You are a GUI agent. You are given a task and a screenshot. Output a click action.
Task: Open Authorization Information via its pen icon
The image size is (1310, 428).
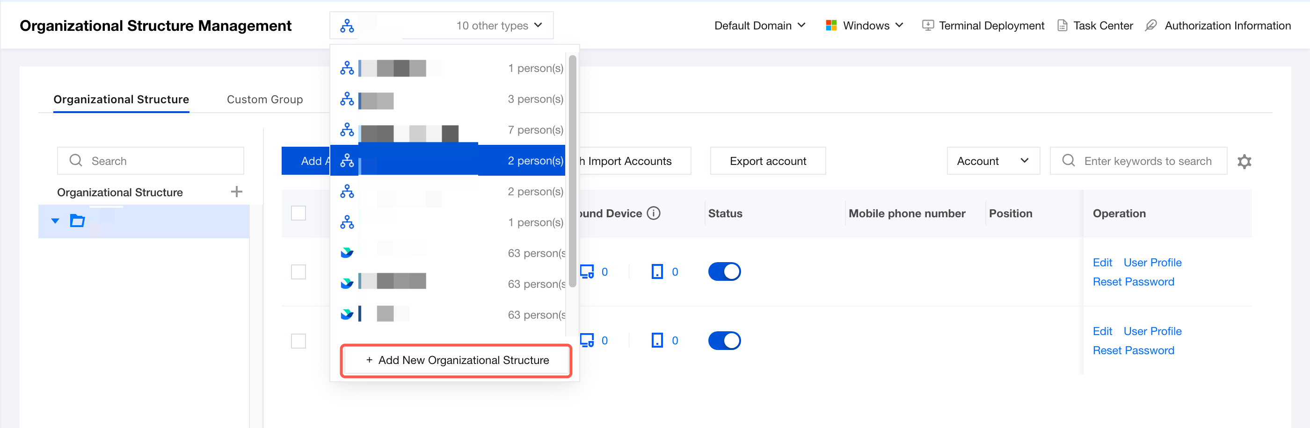(x=1151, y=25)
